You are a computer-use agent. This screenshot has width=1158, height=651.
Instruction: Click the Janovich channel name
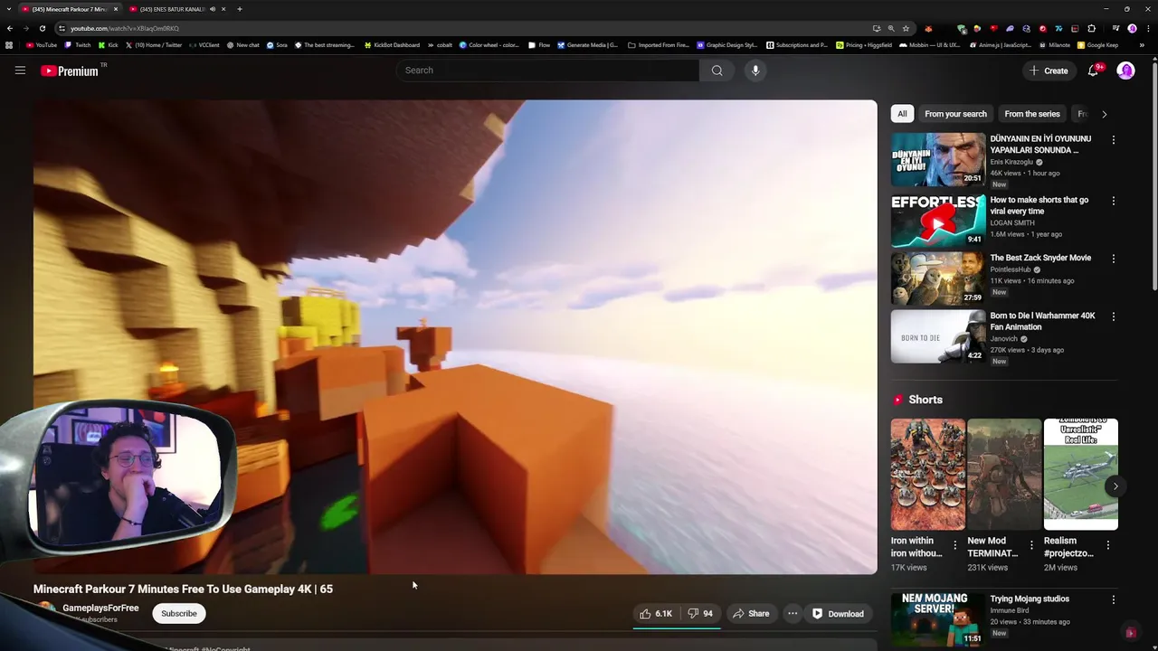(x=1004, y=339)
